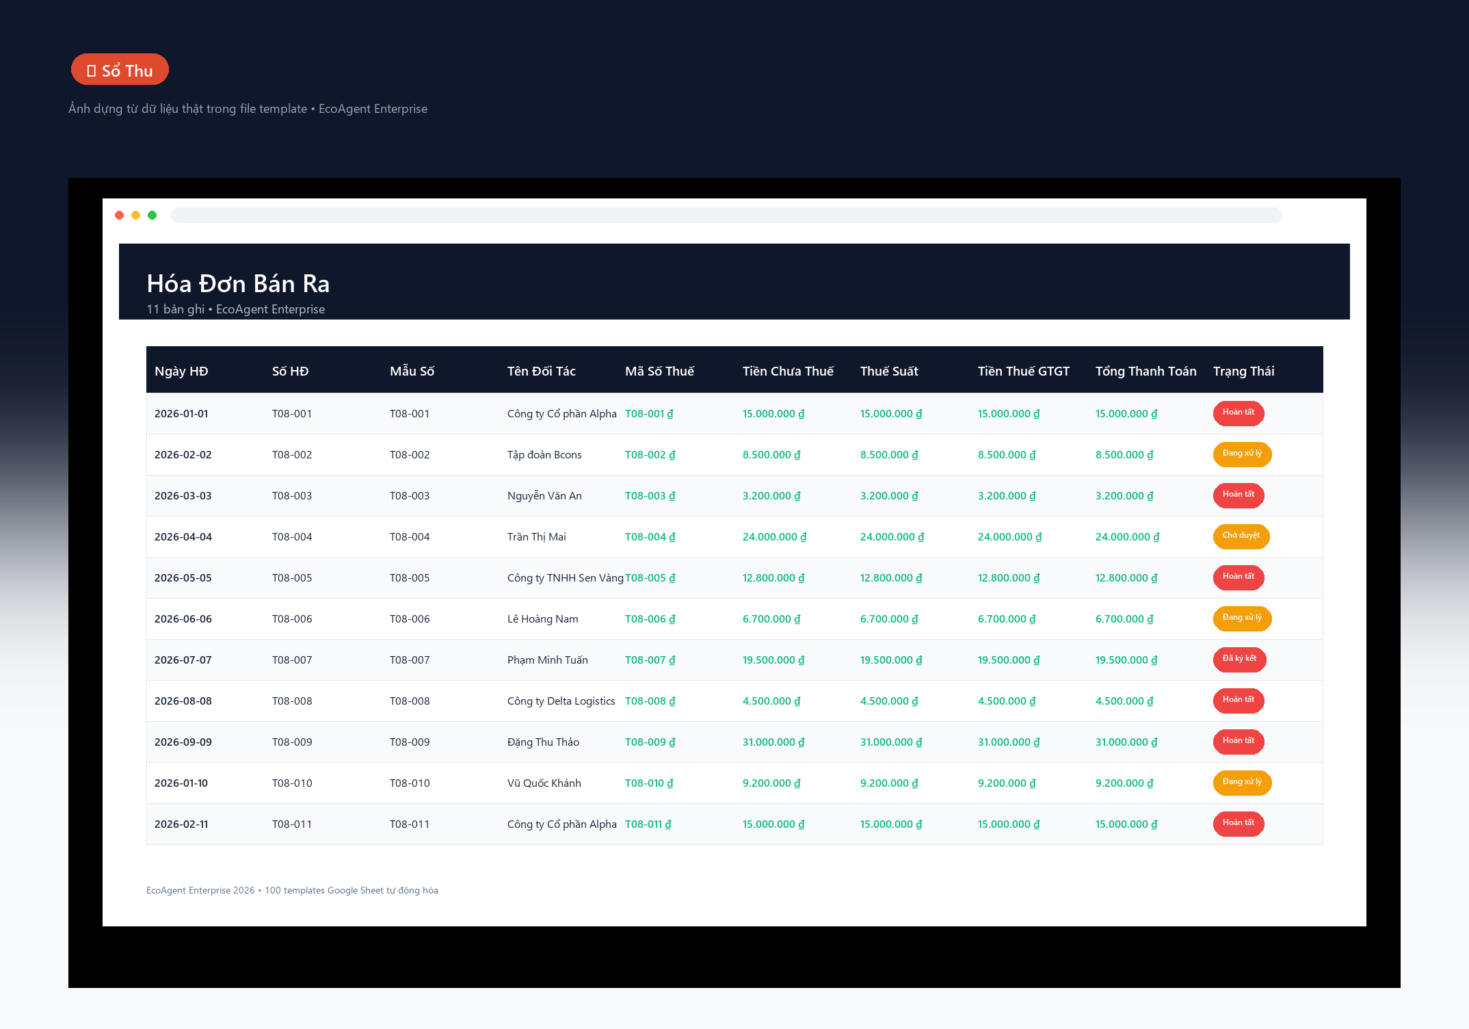Select partner name Phạm Minh Tuấn
Viewport: 1469px width, 1029px height.
tap(547, 660)
